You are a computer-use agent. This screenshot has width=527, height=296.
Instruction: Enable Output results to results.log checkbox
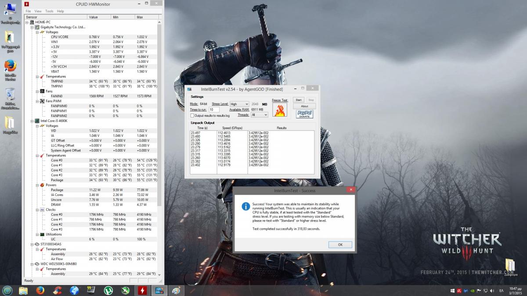coord(192,115)
